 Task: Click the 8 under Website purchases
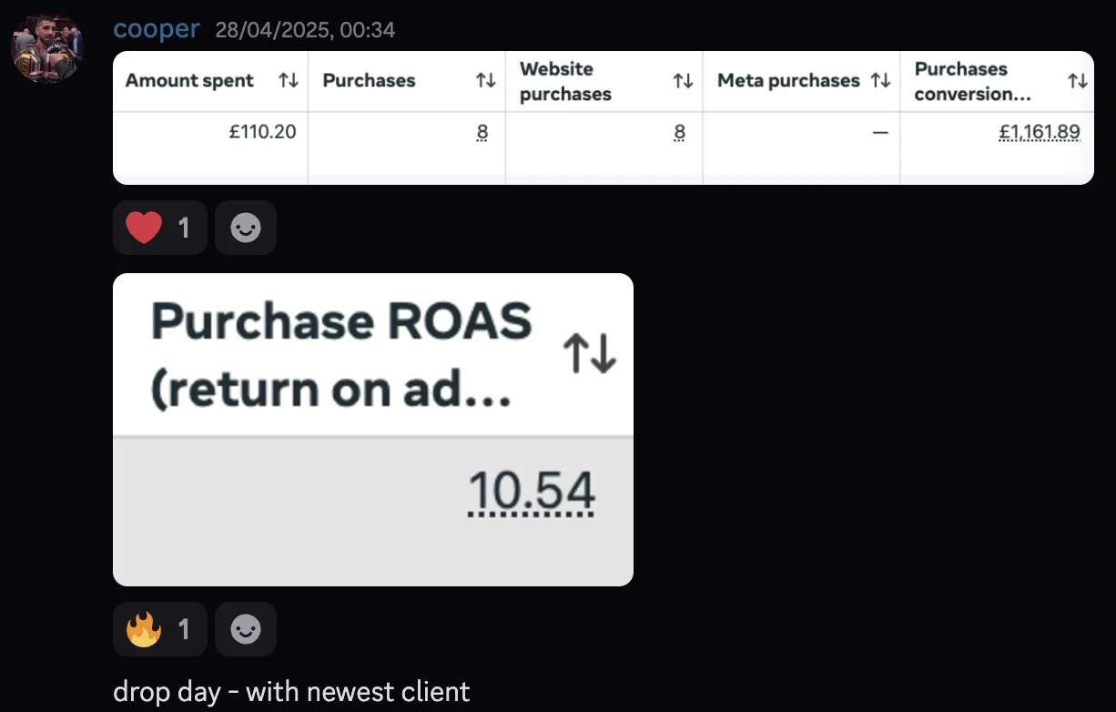tap(680, 133)
